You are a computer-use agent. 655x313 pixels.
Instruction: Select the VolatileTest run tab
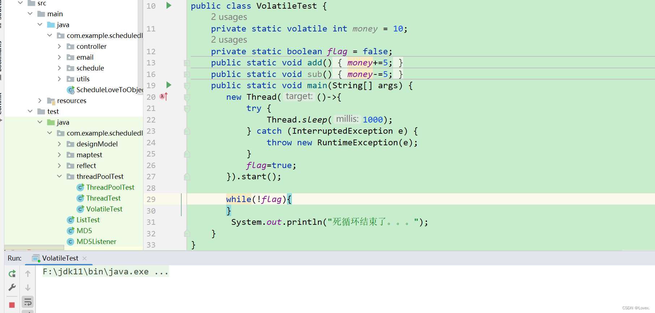[60, 258]
